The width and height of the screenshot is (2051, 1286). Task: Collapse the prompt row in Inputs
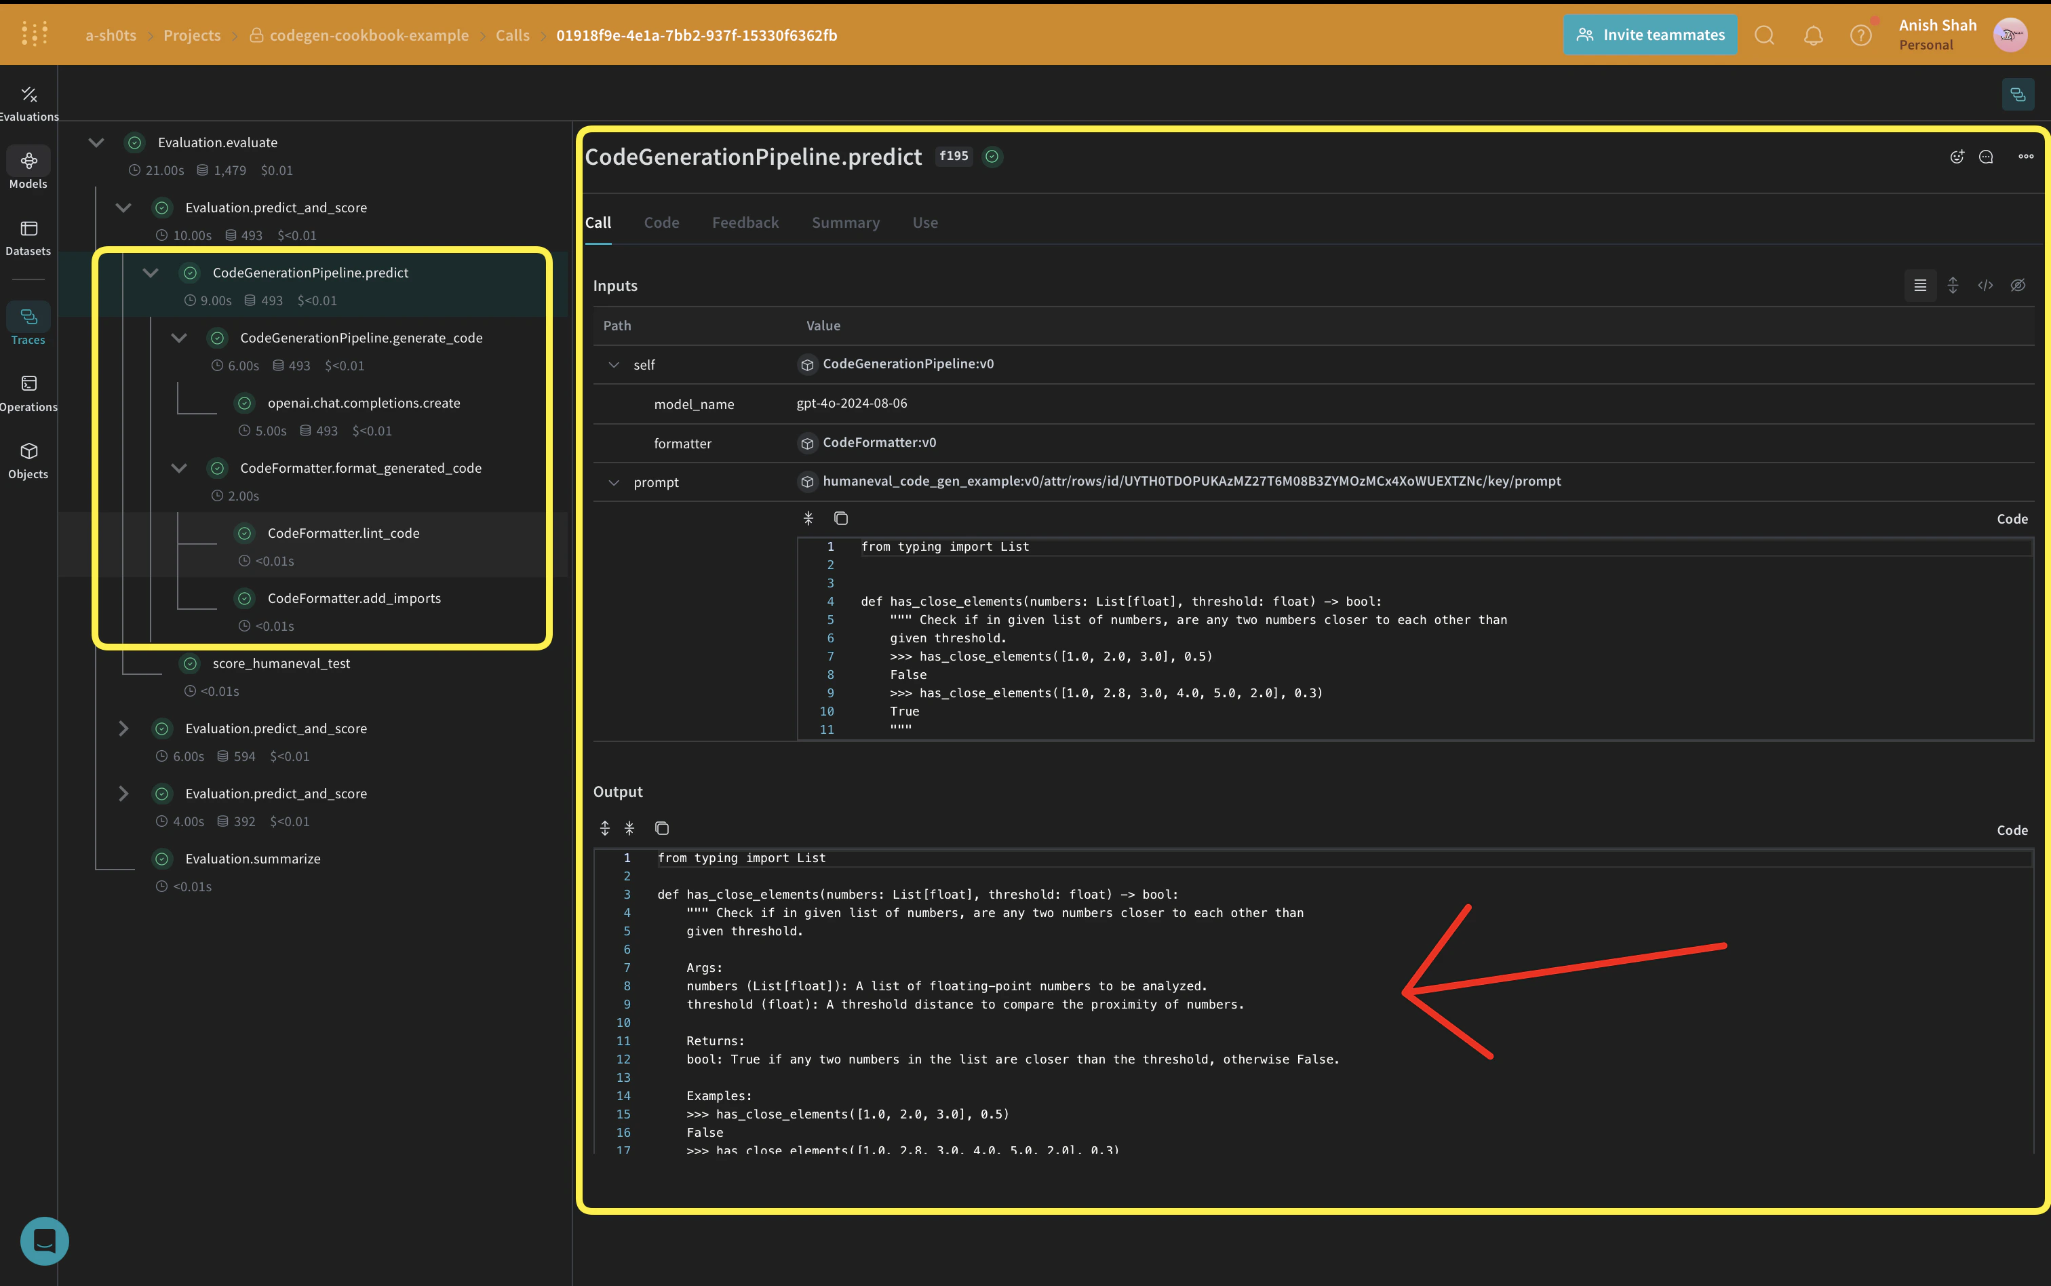[x=614, y=482]
